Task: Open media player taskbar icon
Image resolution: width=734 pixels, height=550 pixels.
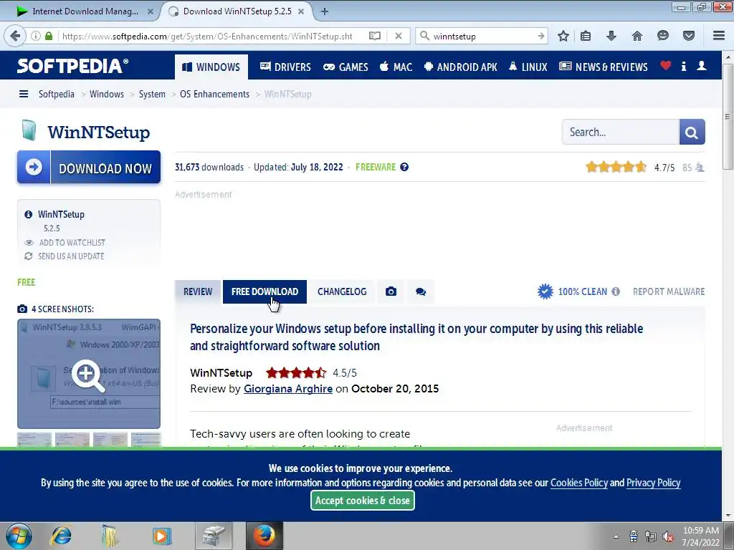Action: tap(162, 536)
